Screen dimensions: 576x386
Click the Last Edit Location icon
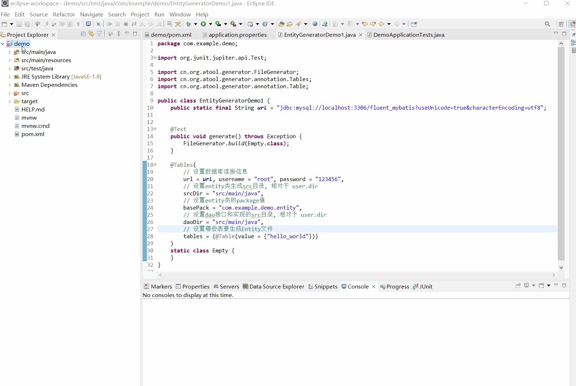(365, 24)
